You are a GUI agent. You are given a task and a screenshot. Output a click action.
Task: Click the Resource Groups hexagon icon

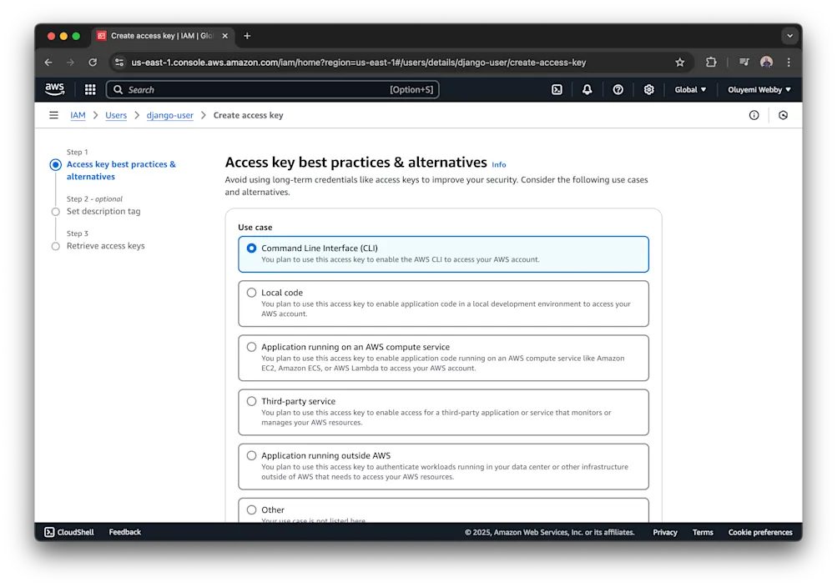783,115
